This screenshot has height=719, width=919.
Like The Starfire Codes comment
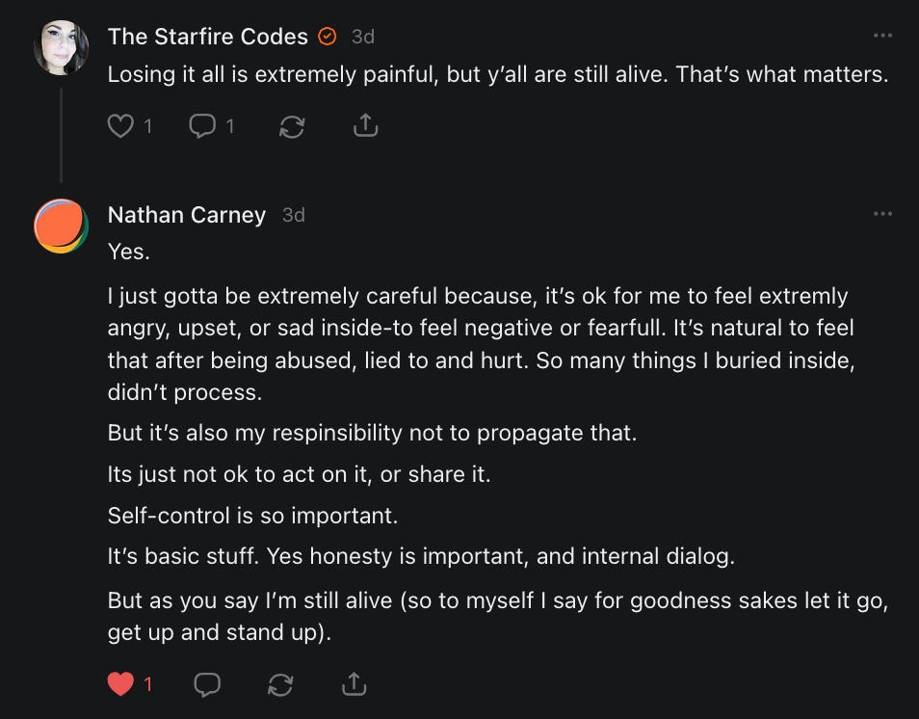coord(120,125)
